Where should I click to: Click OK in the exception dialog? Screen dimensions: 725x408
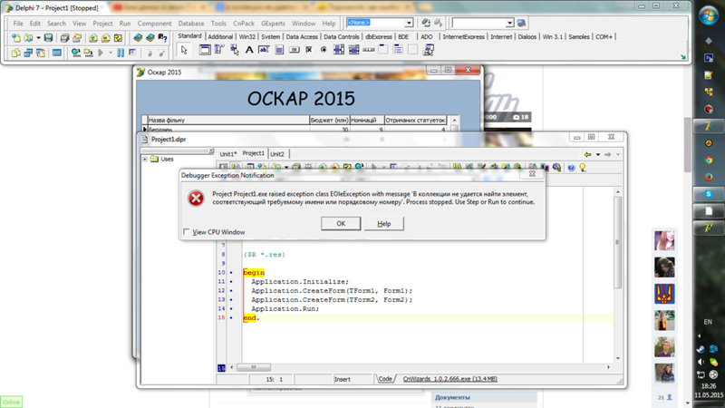tap(341, 223)
